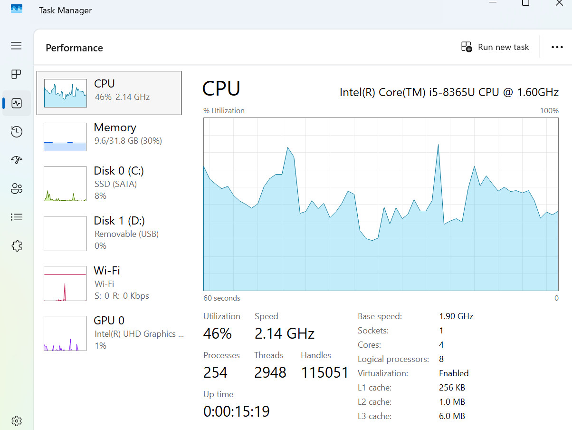Select the CPU performance item
This screenshot has height=430, width=572.
point(109,93)
